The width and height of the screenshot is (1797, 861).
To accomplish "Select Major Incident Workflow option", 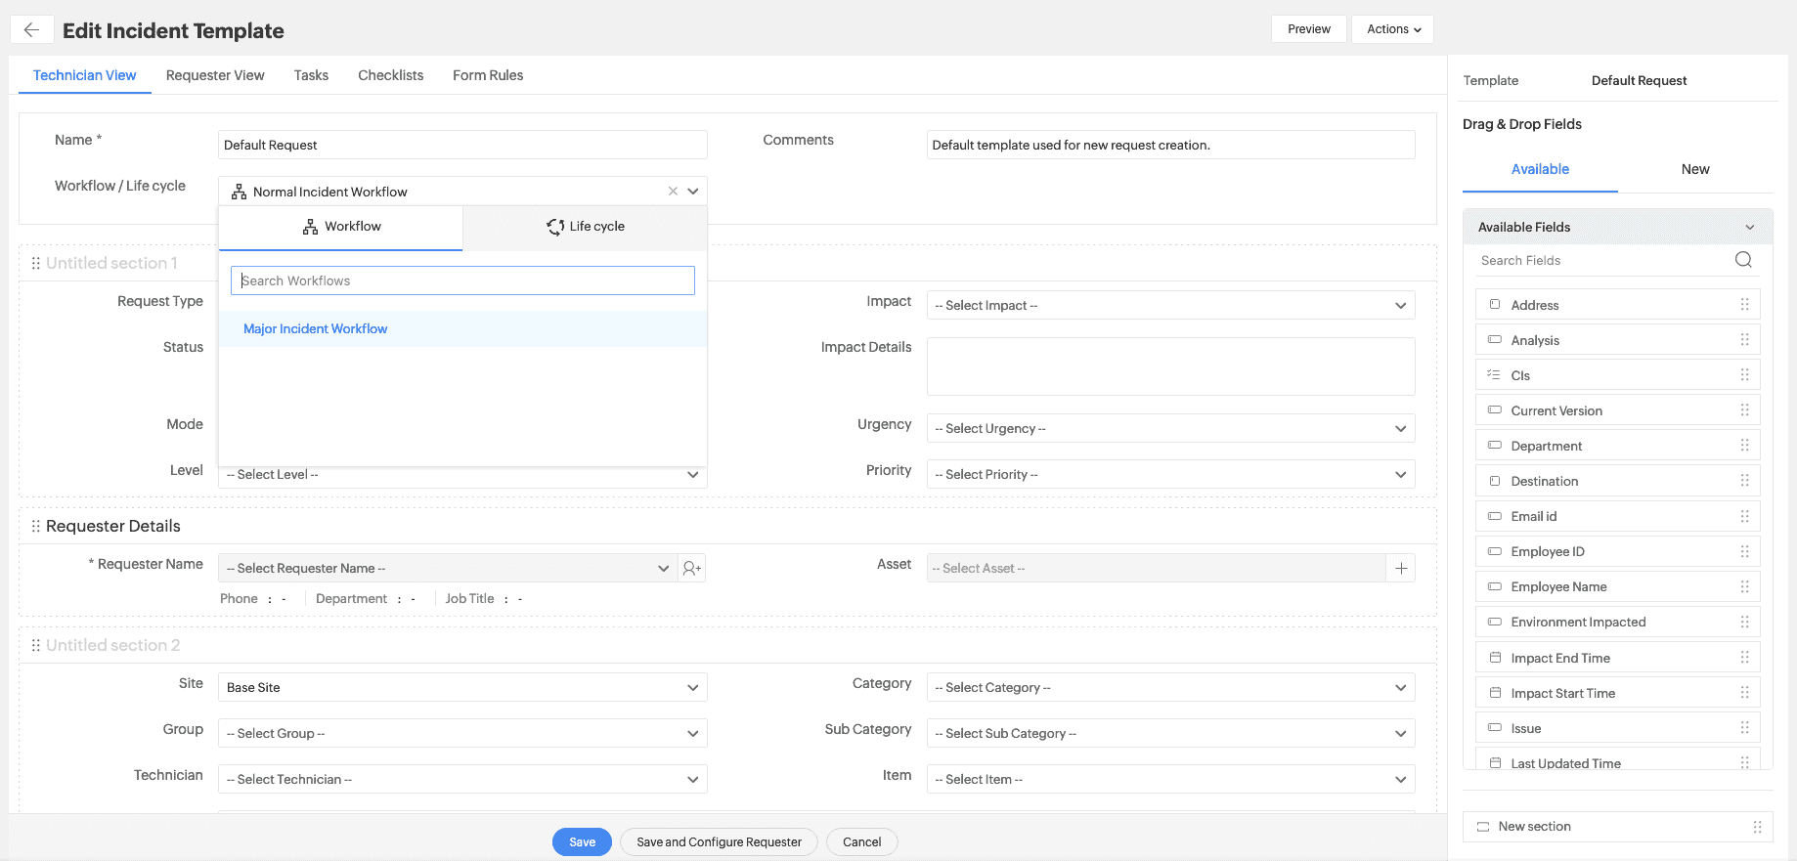I will point(316,329).
